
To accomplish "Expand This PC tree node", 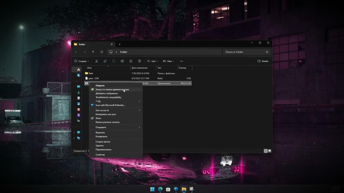I will (74, 132).
